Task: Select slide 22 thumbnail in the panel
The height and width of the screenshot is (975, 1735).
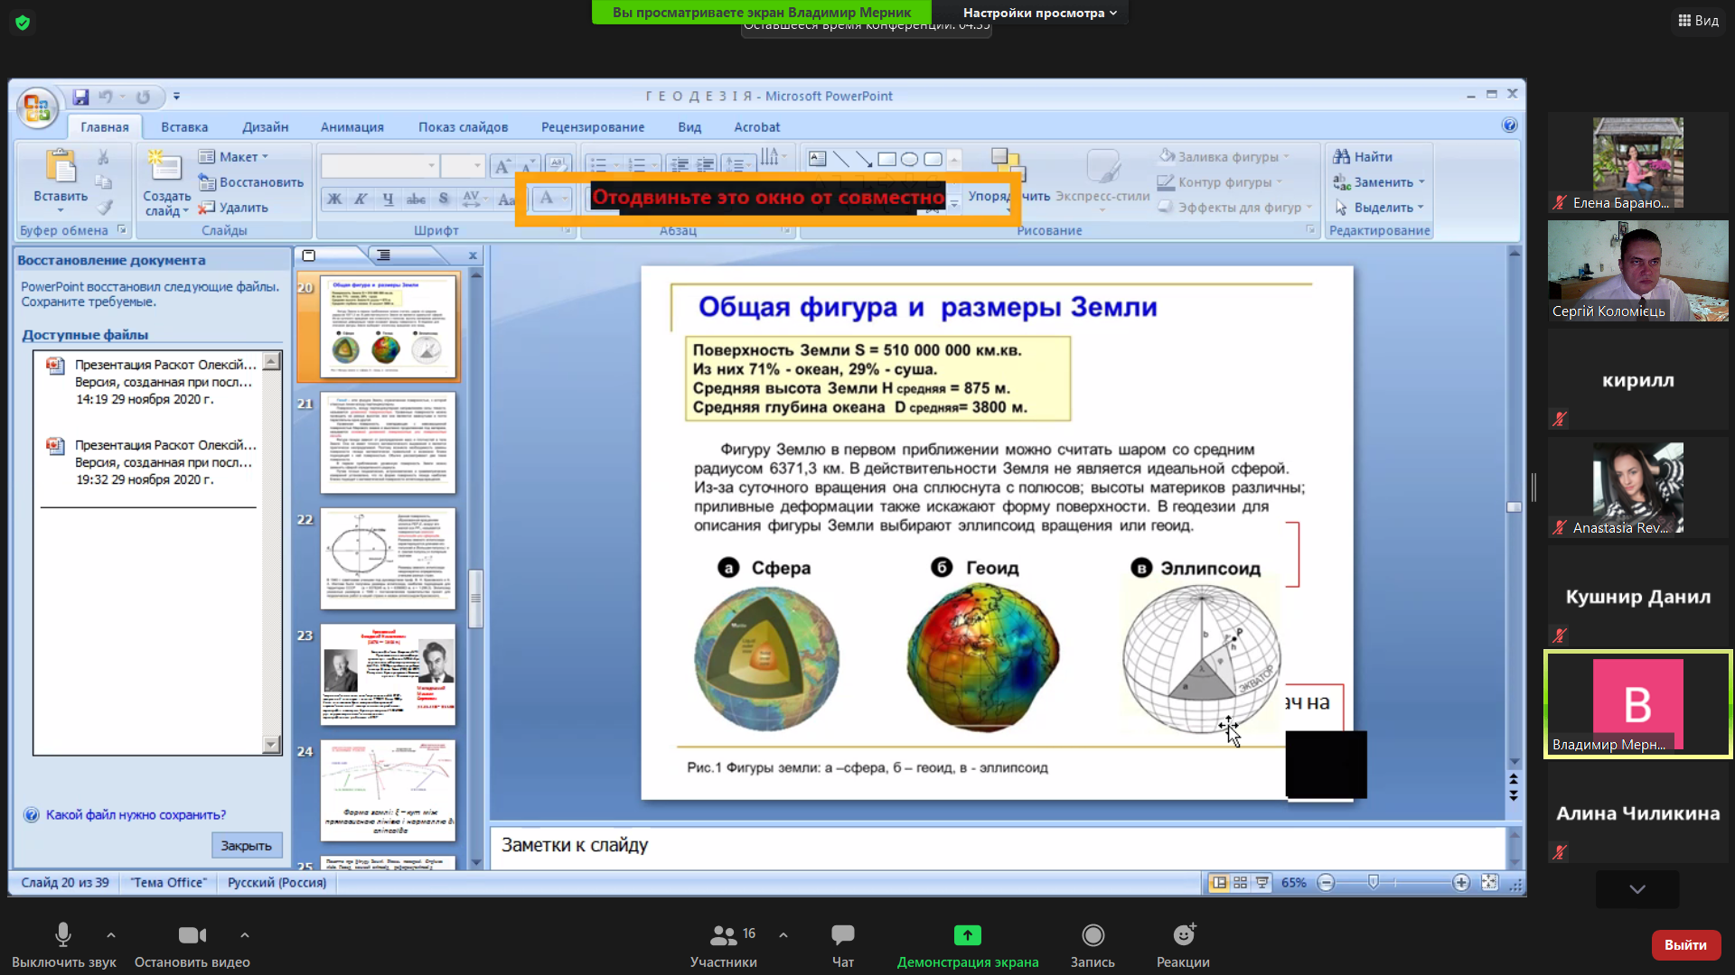Action: [x=387, y=558]
